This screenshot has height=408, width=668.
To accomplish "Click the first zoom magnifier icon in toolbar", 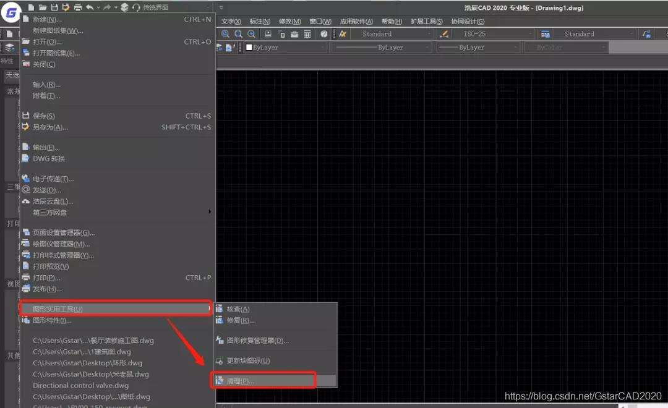I will pyautogui.click(x=225, y=34).
